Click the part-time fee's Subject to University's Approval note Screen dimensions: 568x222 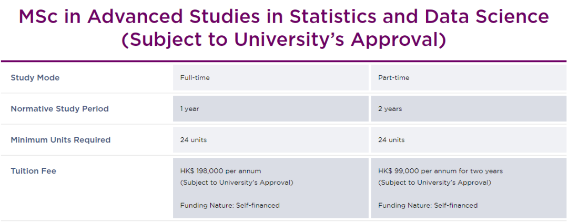434,183
